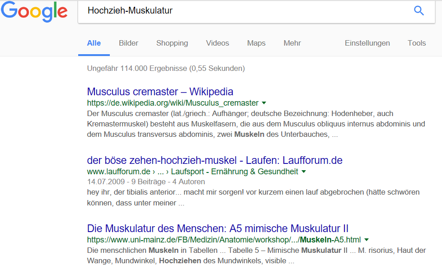Switch to the Shopping tab
Image resolution: width=442 pixels, height=270 pixels.
coord(172,43)
